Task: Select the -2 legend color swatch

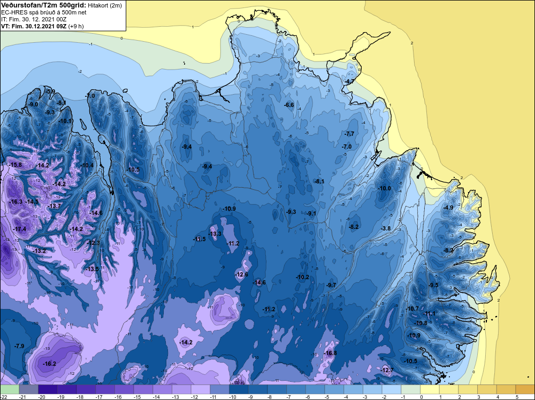Action: [x=392, y=389]
